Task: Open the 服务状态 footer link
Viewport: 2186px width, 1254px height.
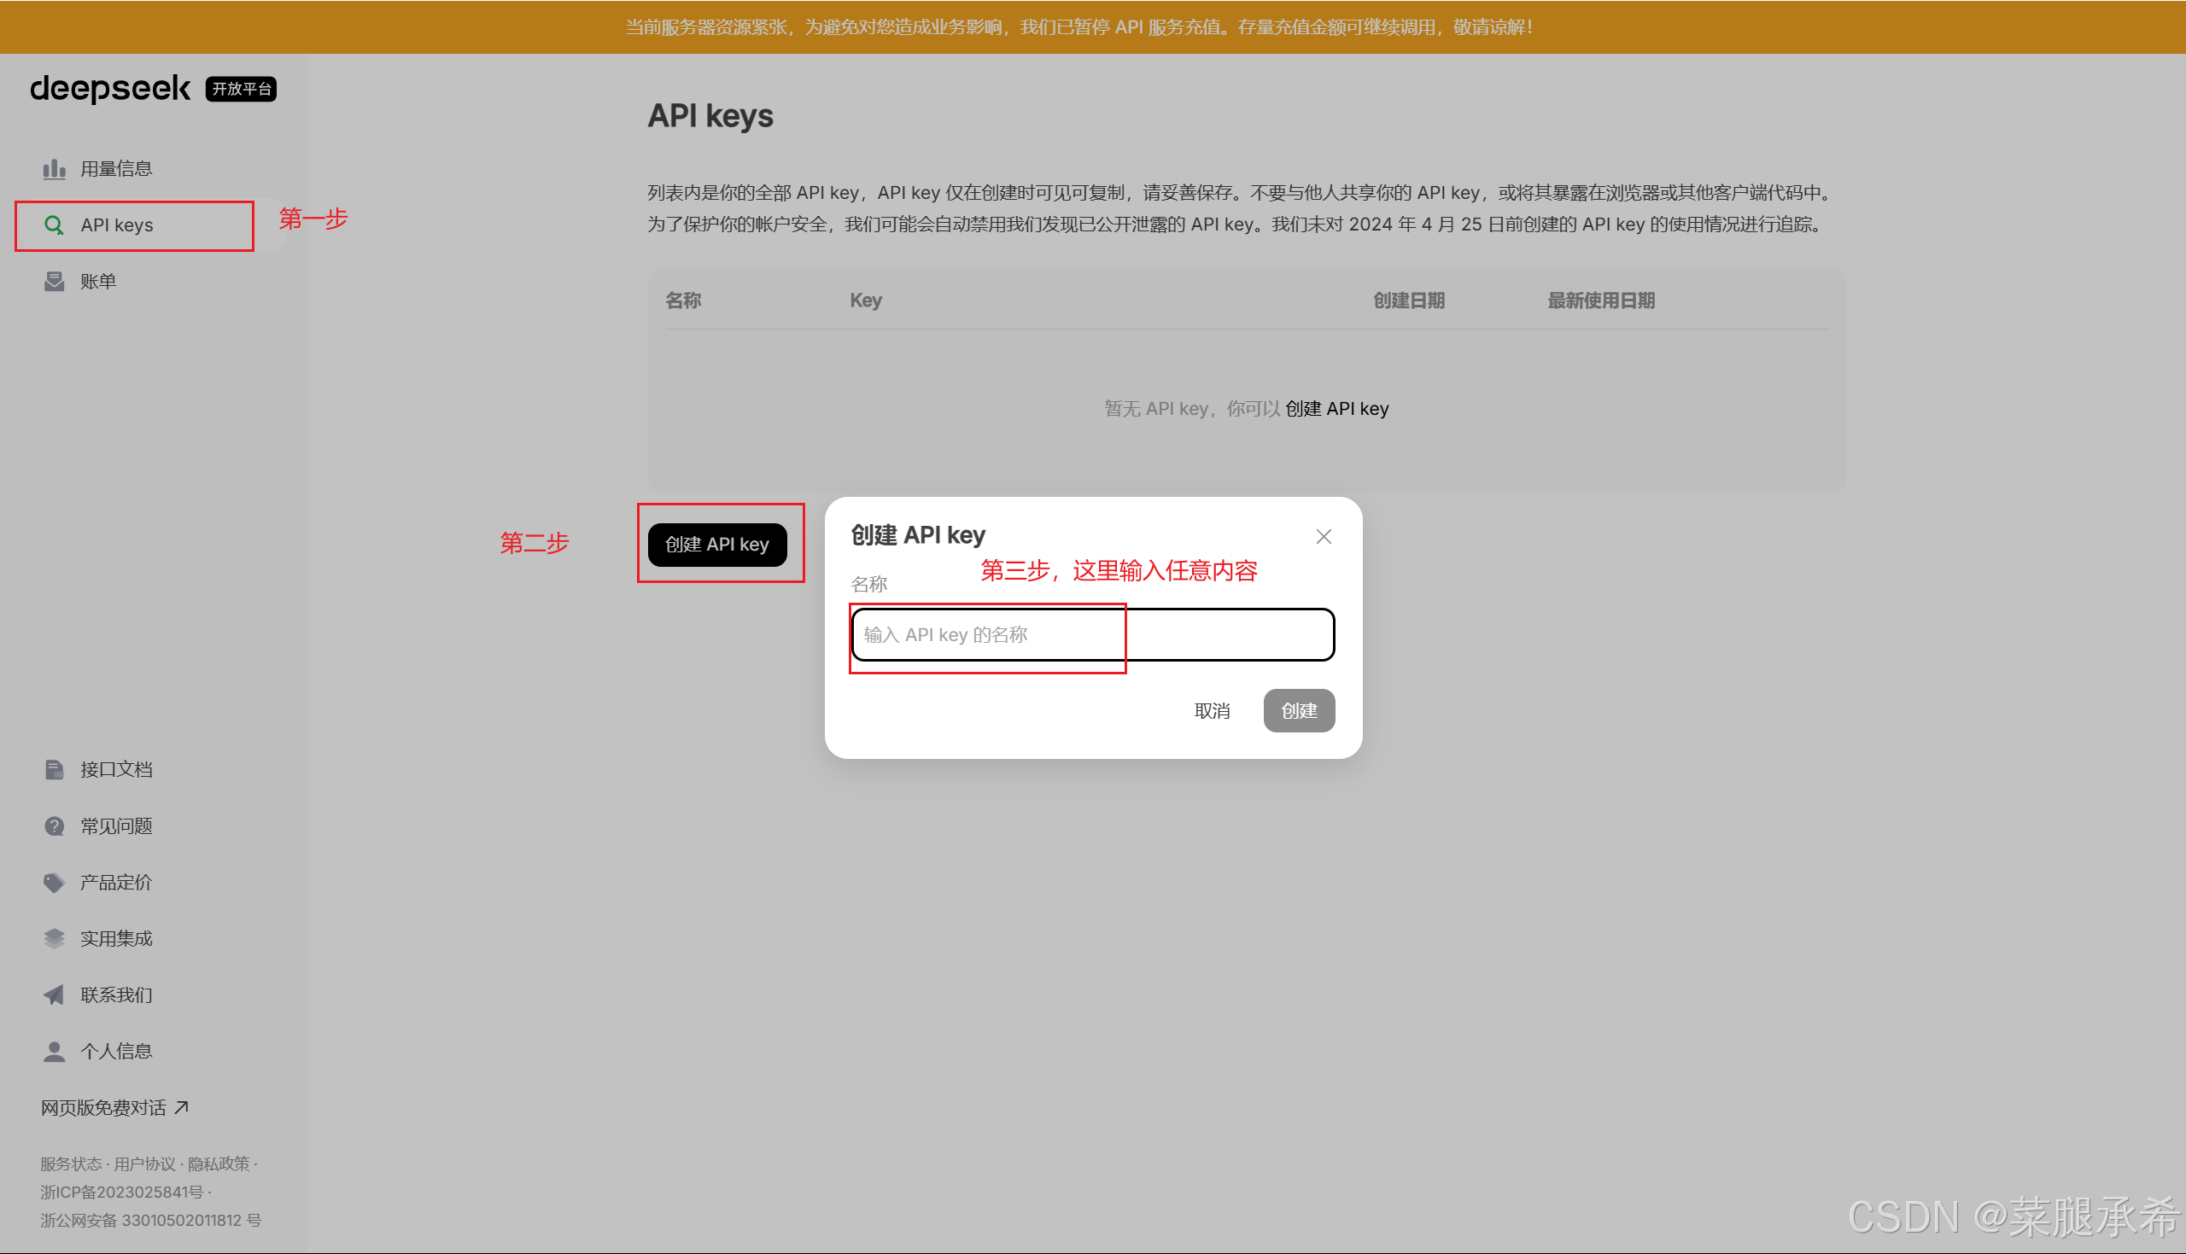Action: click(x=71, y=1164)
